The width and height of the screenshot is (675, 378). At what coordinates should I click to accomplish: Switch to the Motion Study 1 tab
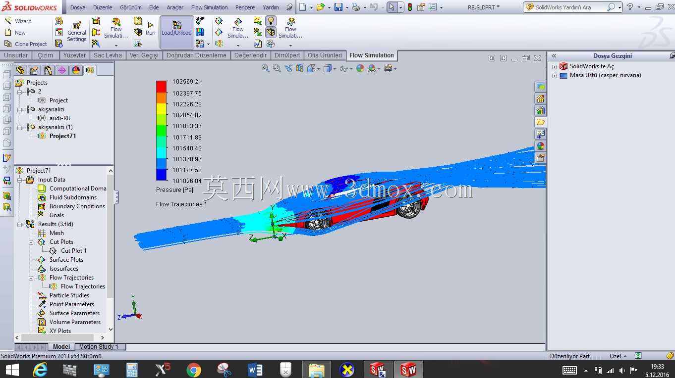(99, 347)
